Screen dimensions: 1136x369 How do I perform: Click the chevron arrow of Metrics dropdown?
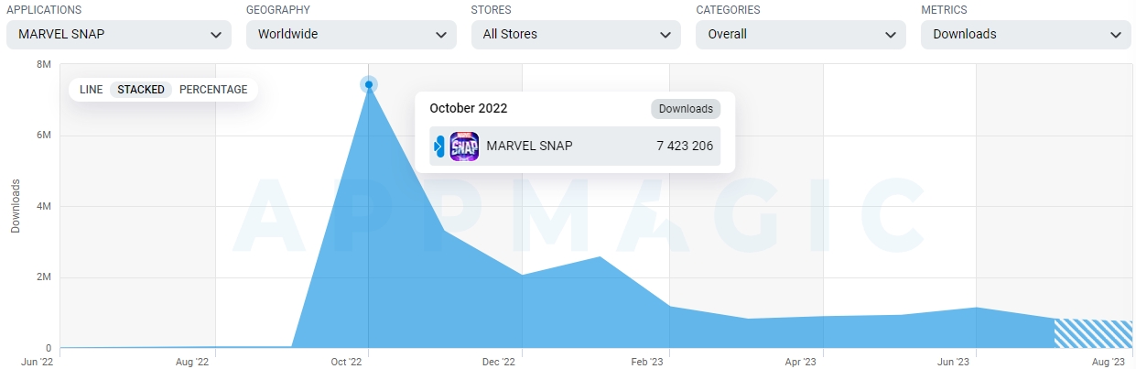coord(1115,35)
